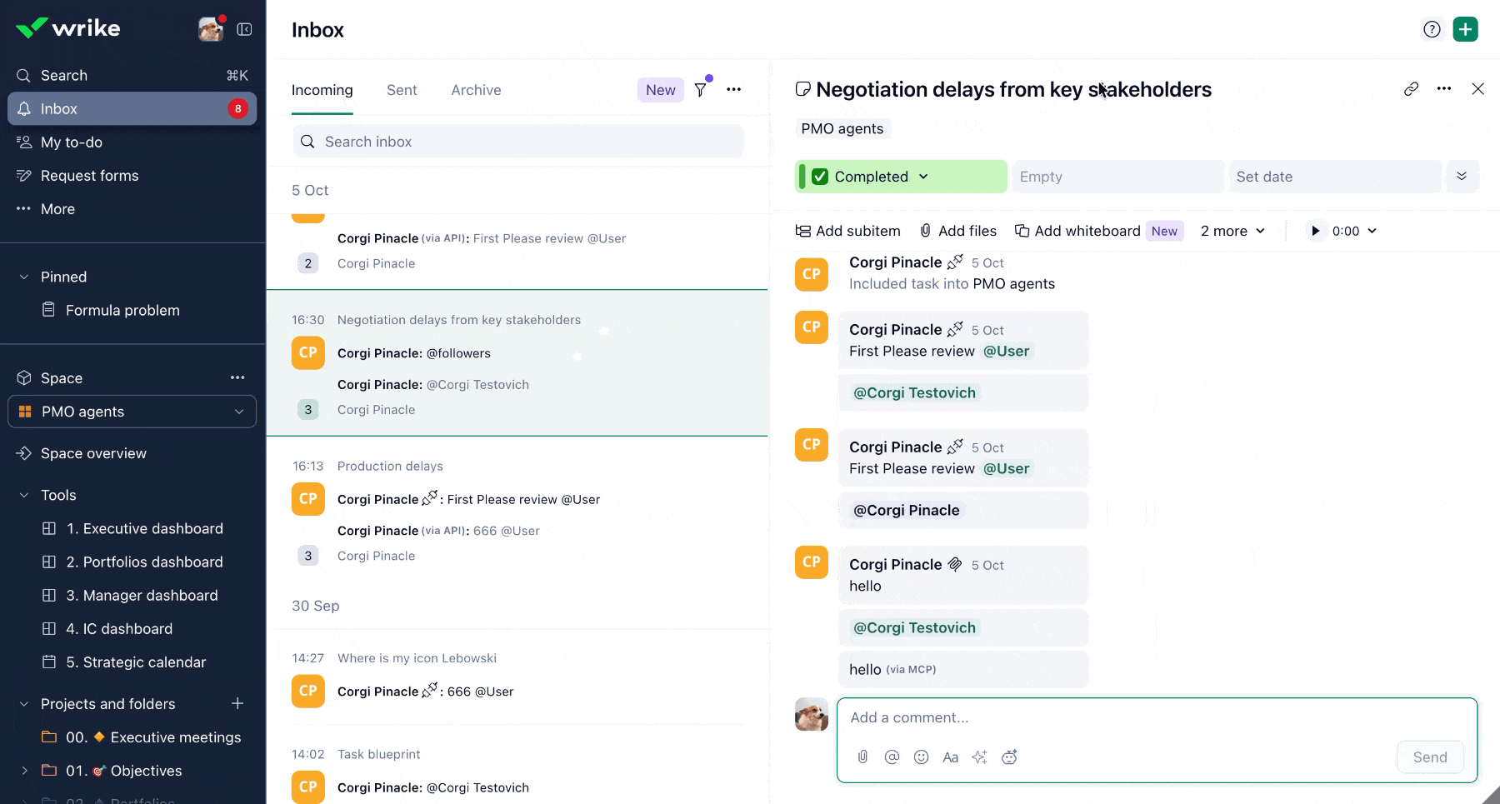
Task: Click the mention @ icon in comment box
Action: click(x=892, y=757)
